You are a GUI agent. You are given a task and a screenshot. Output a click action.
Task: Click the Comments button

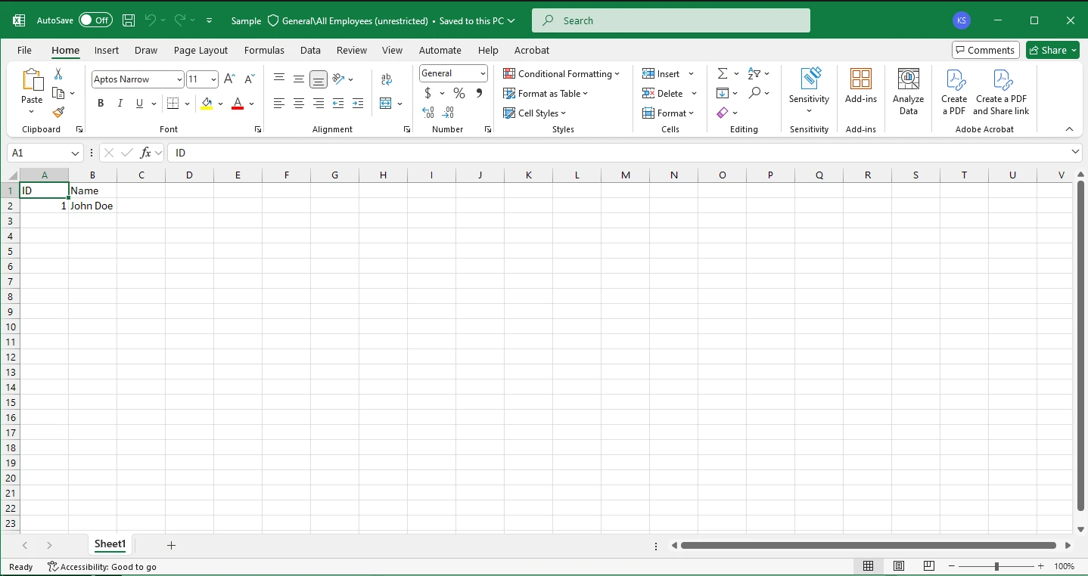tap(984, 50)
